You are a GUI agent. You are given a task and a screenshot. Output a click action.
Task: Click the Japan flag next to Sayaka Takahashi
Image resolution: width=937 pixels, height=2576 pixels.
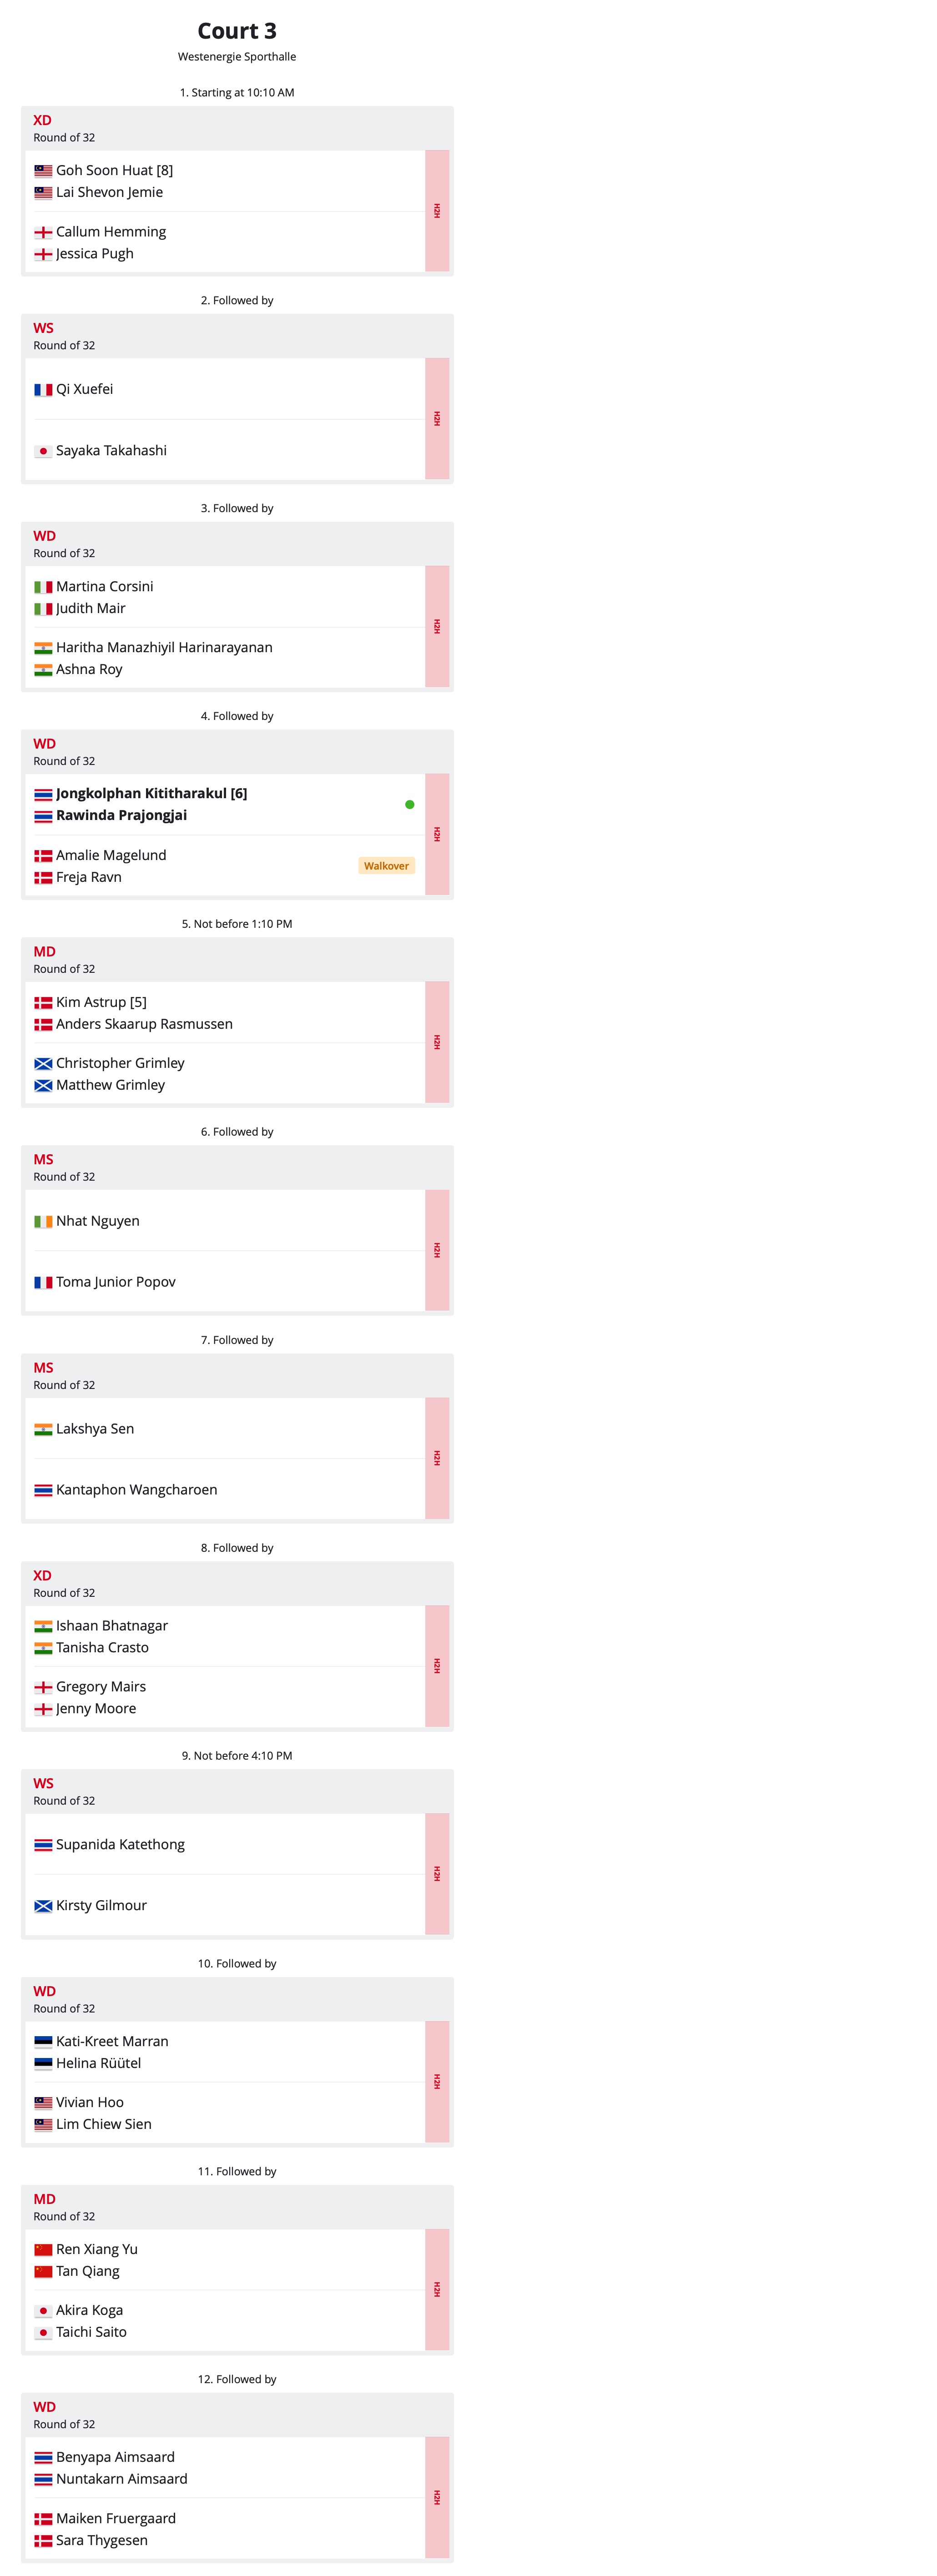43,451
